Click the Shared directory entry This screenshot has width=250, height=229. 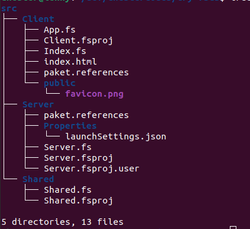coord(38,179)
